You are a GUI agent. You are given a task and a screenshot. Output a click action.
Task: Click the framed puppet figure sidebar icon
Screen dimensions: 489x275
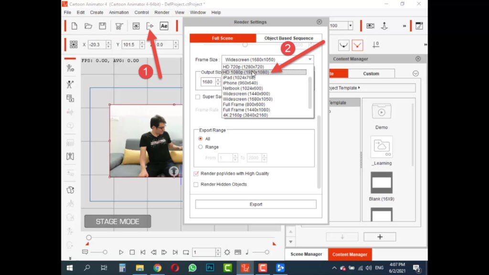pyautogui.click(x=70, y=156)
